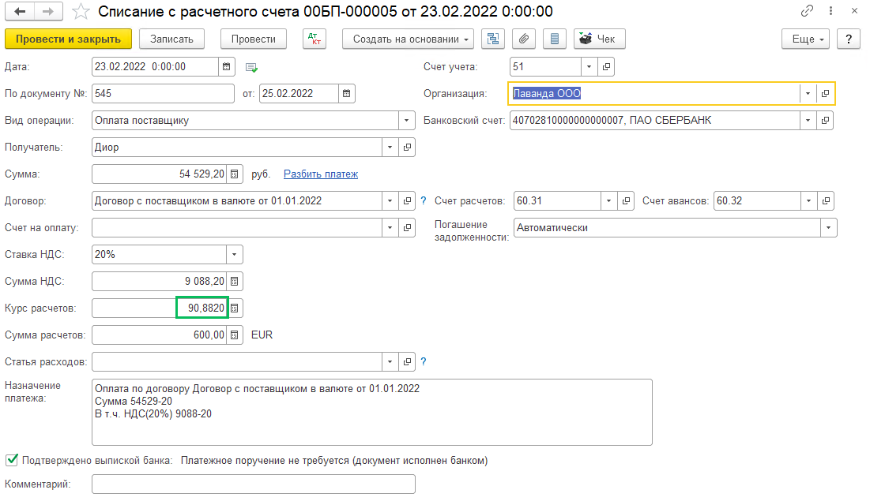Click Разбить платеж link

321,174
